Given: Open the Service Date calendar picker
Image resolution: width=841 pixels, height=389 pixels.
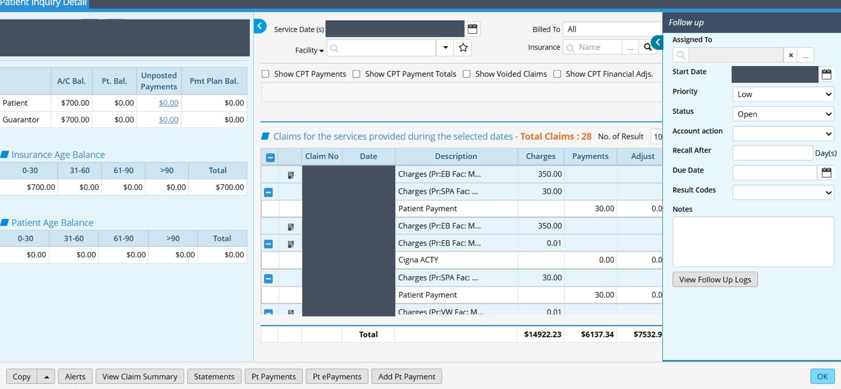Looking at the screenshot, I should click(473, 29).
